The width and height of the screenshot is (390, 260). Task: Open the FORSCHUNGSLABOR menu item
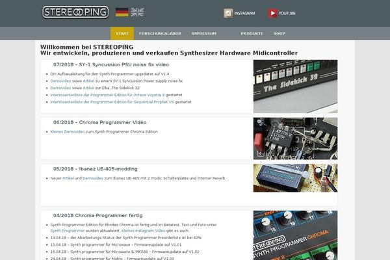coord(160,33)
